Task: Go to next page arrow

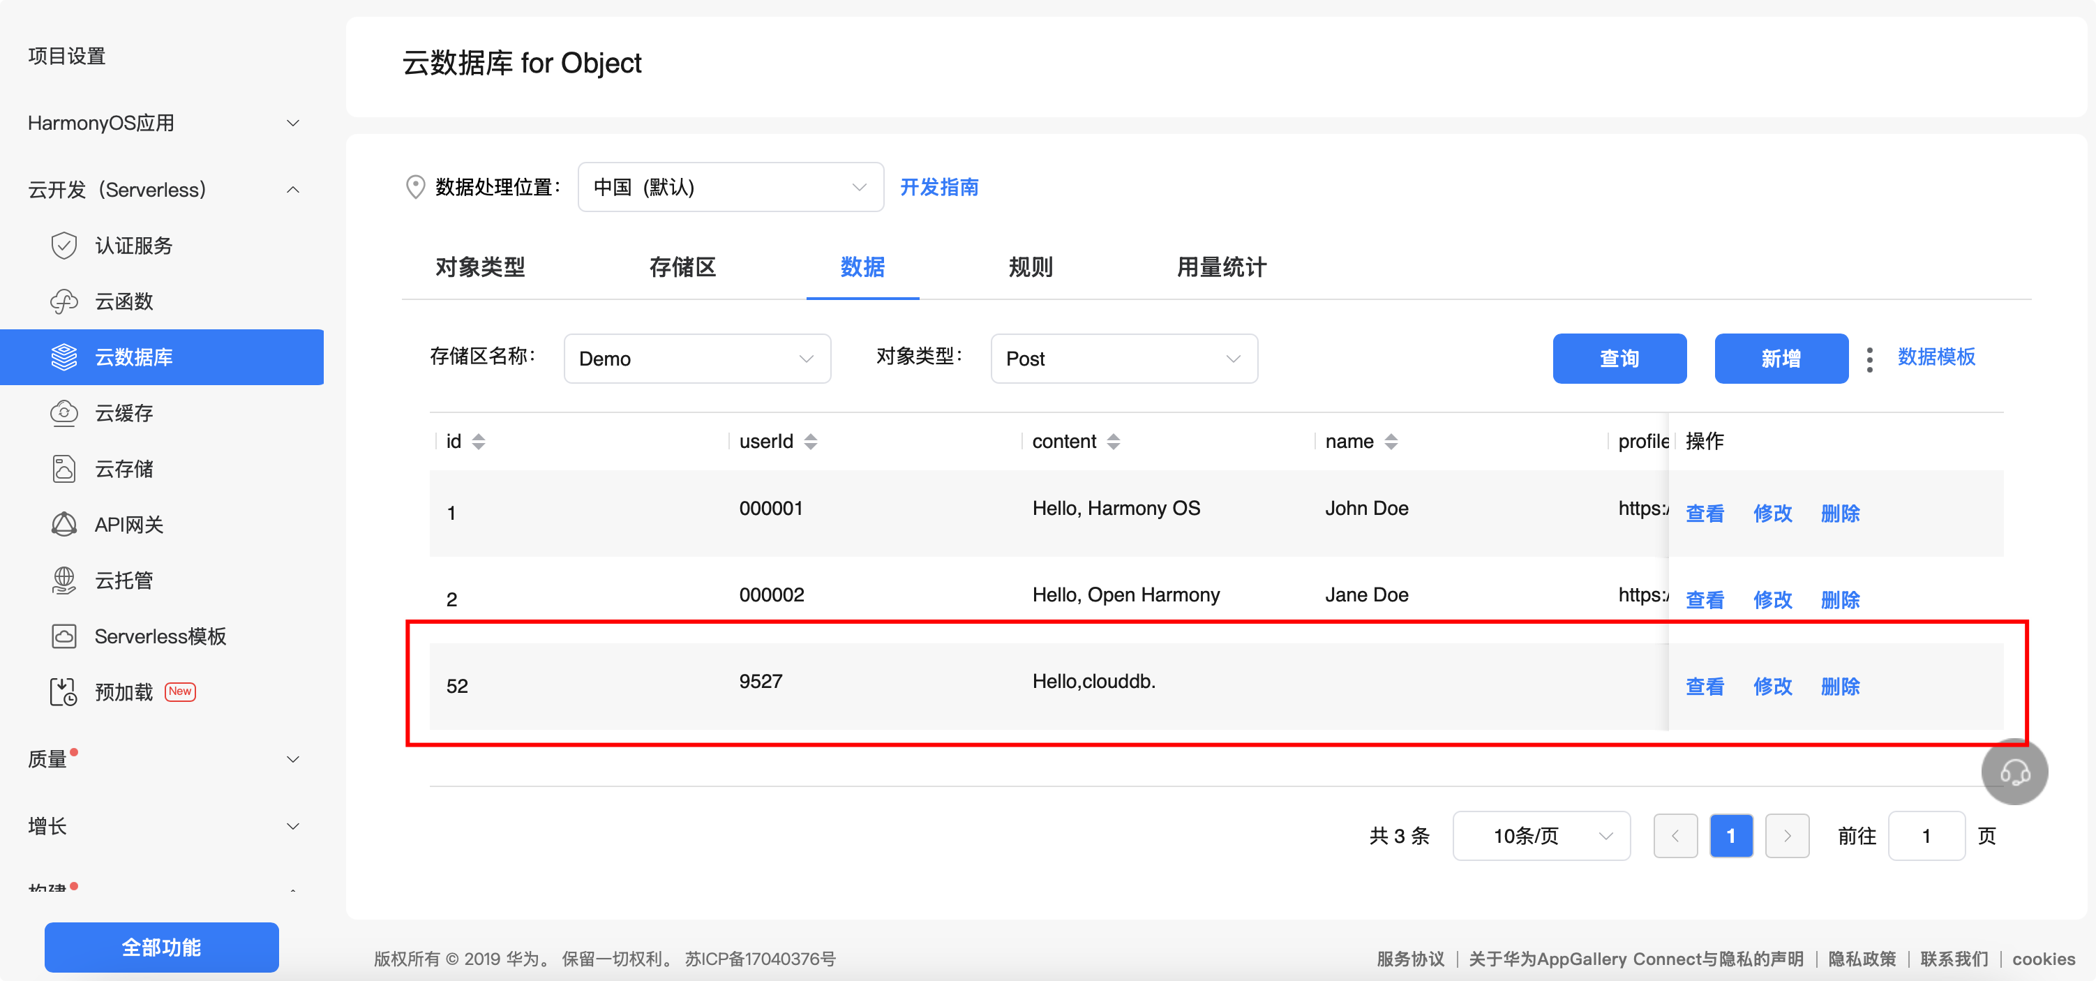Action: click(x=1787, y=836)
